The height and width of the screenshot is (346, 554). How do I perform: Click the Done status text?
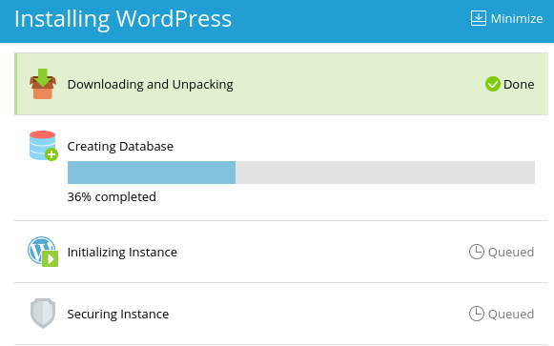[519, 85]
